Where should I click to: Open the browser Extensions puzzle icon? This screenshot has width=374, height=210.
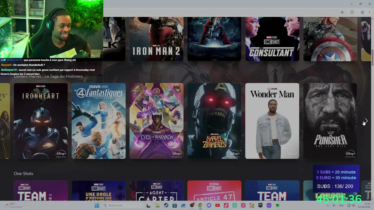tap(352, 12)
